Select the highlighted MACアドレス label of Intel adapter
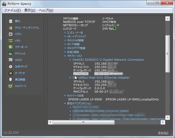175x138 pixels. 81,74
